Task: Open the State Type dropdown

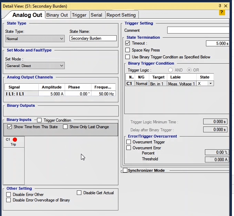Action: [x=35, y=39]
